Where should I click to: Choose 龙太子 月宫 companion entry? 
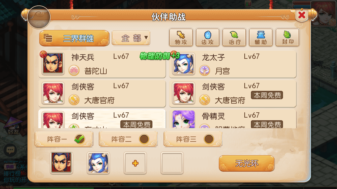(233, 64)
